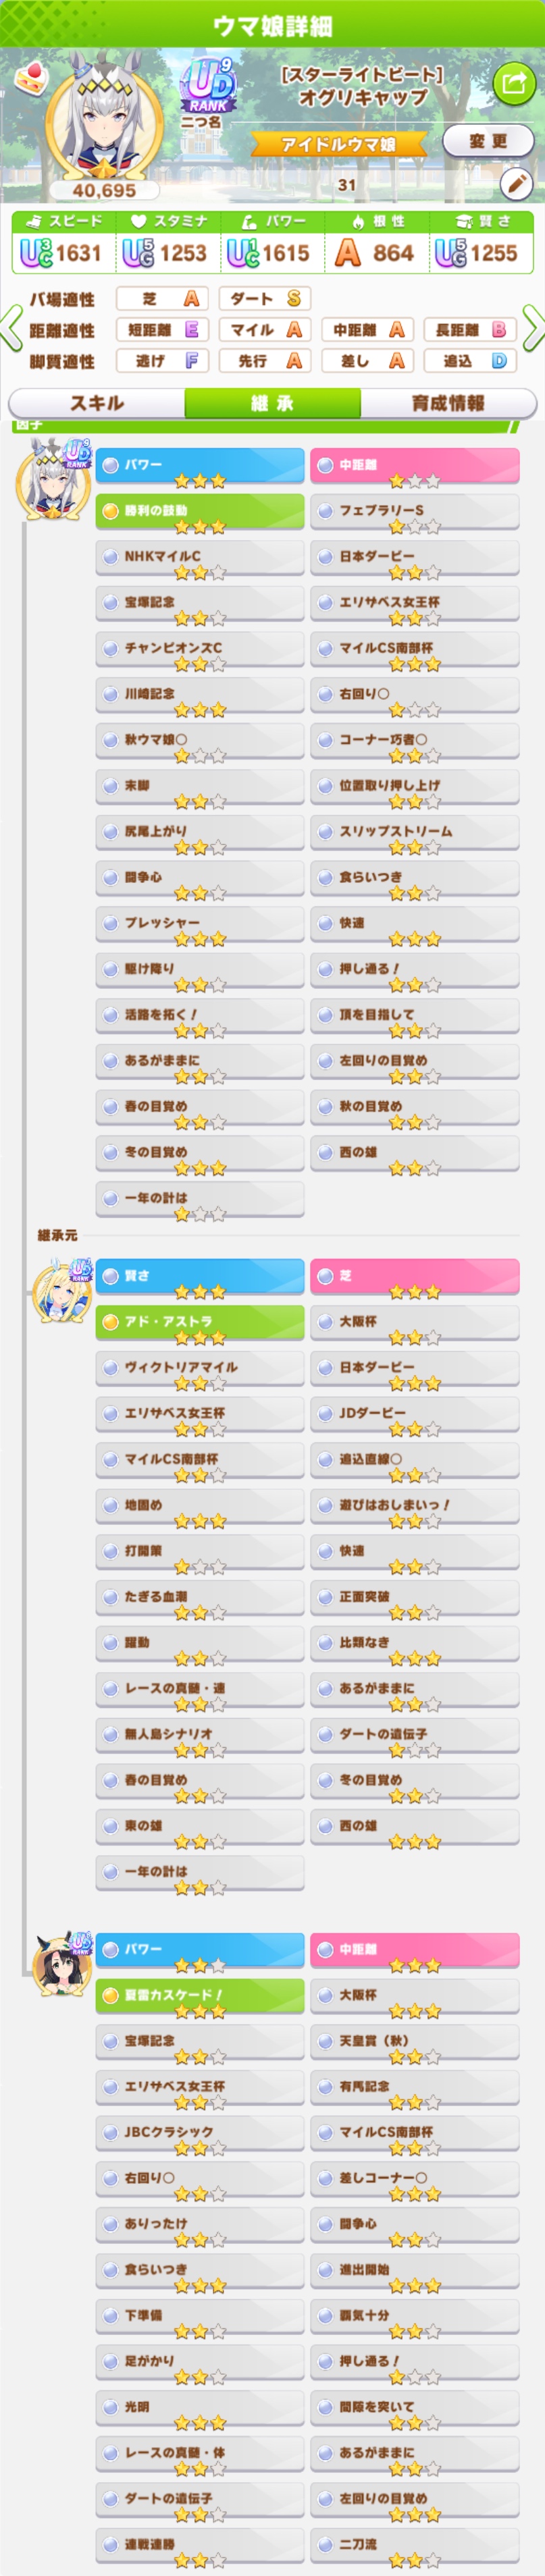The width and height of the screenshot is (545, 2576).
Task: Go to previous character with left arrow
Action: click(11, 329)
